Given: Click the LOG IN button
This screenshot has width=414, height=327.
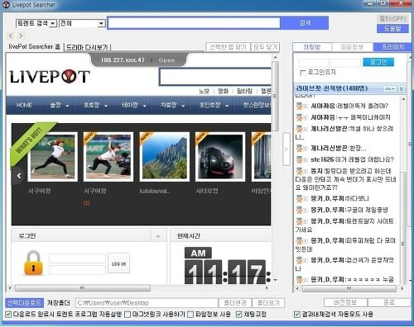Looking at the screenshot, I should point(118,263).
